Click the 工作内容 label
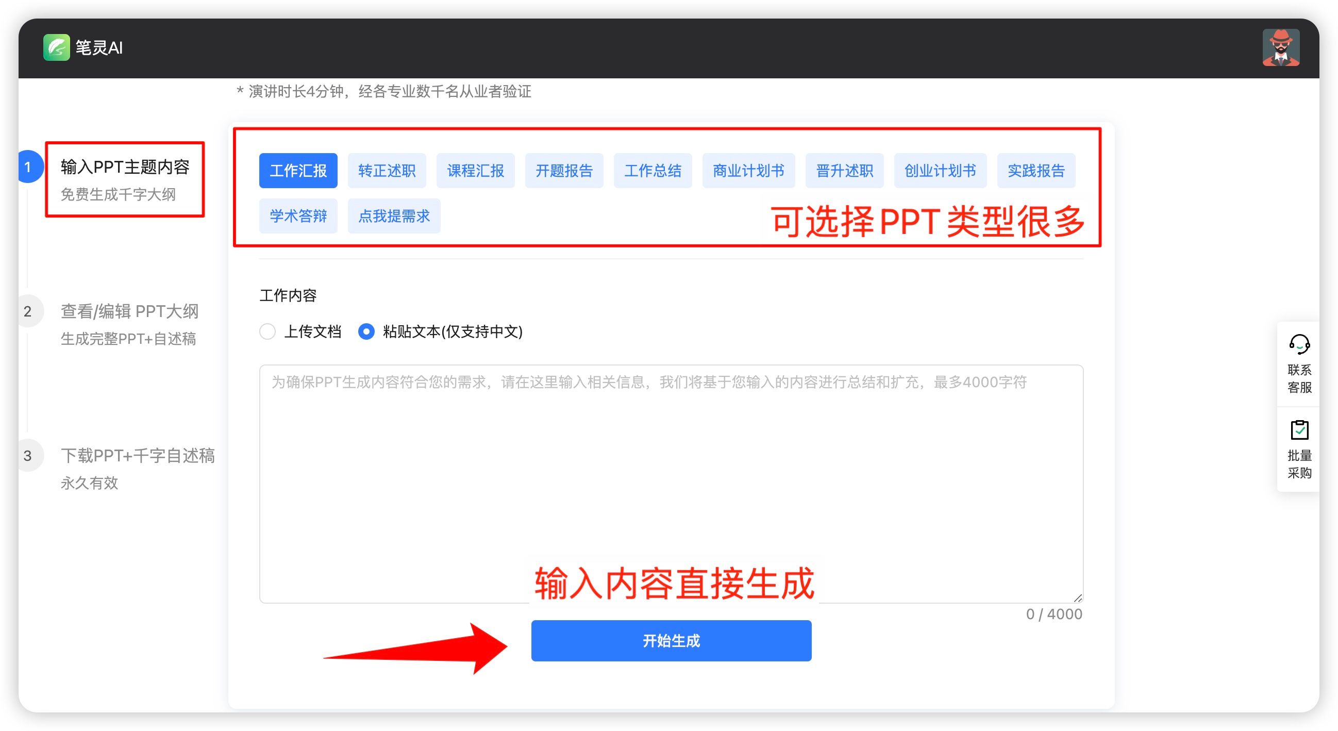Screen dimensions: 1338x731 click(x=288, y=295)
